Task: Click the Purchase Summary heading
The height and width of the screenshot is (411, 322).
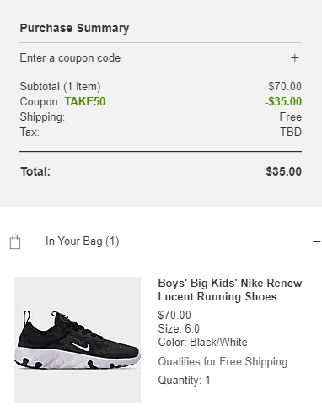Action: coord(74,28)
